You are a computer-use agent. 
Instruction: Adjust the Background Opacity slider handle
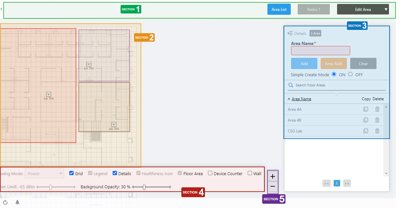coord(144,187)
